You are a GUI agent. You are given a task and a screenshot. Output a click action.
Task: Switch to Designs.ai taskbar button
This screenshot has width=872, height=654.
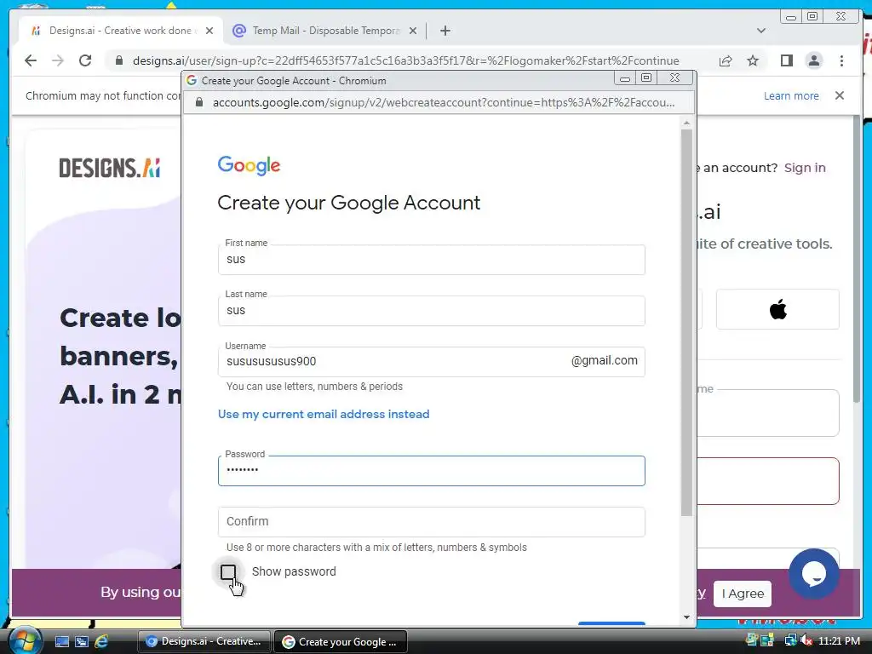(x=204, y=641)
